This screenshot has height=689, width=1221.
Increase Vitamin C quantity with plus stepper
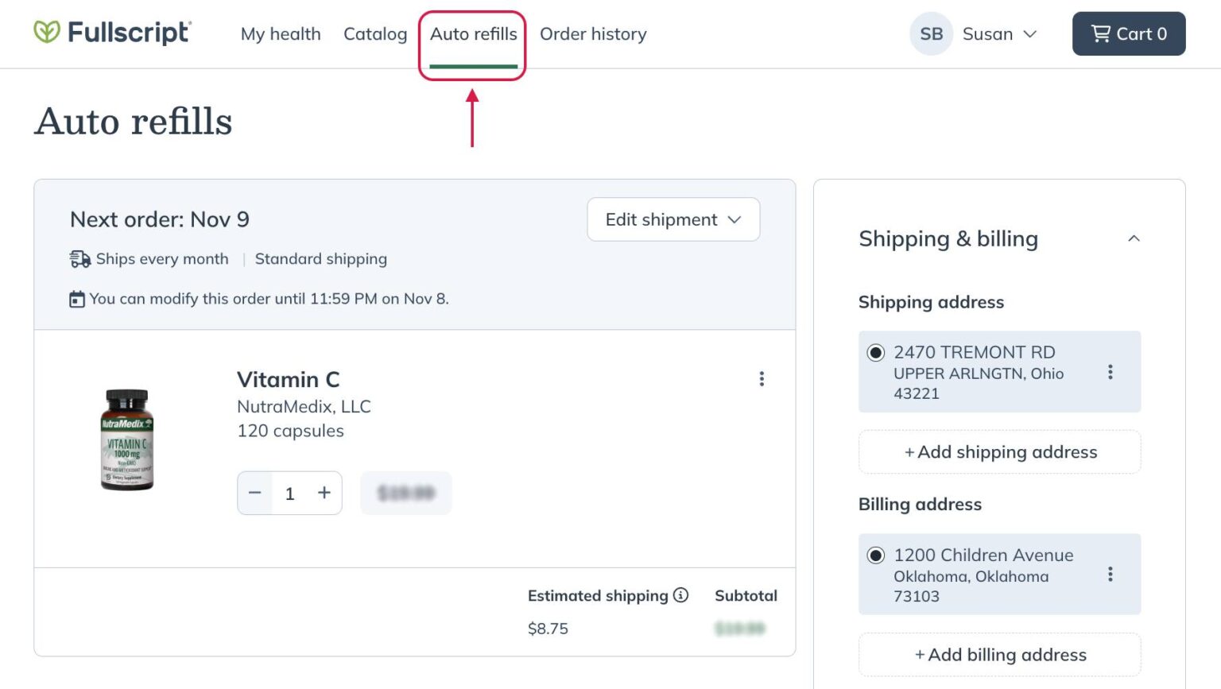pos(324,493)
